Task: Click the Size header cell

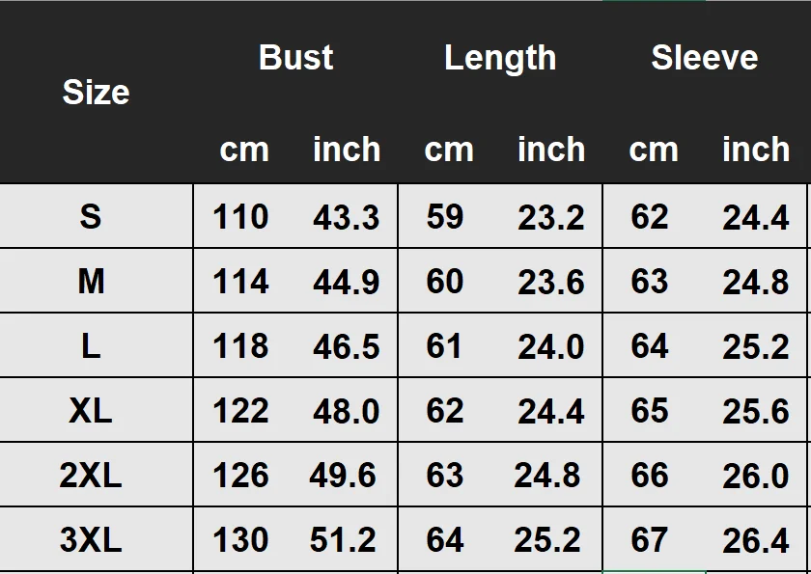Action: click(x=96, y=93)
